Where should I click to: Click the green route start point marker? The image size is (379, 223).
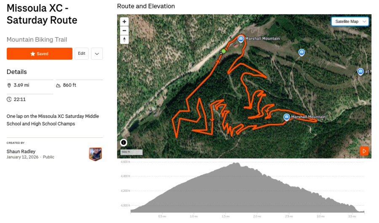click(224, 51)
